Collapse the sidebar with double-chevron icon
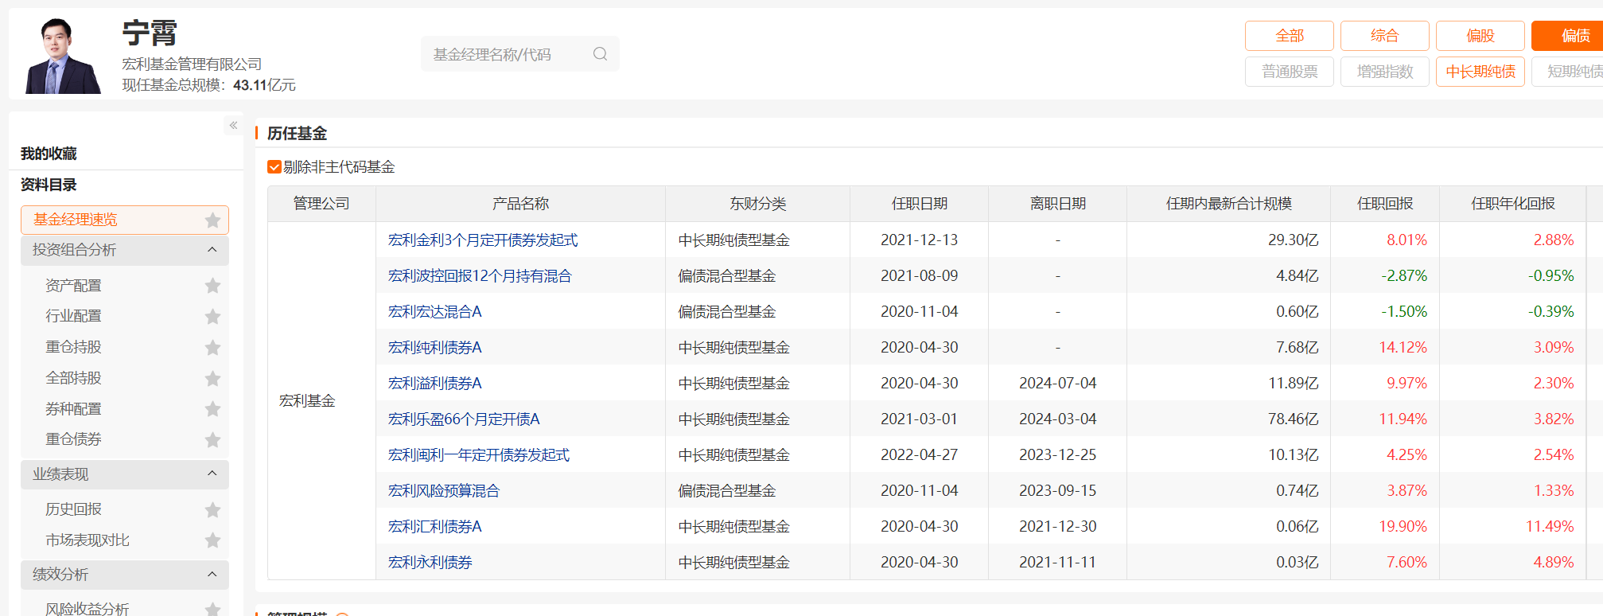This screenshot has width=1603, height=616. 233,126
